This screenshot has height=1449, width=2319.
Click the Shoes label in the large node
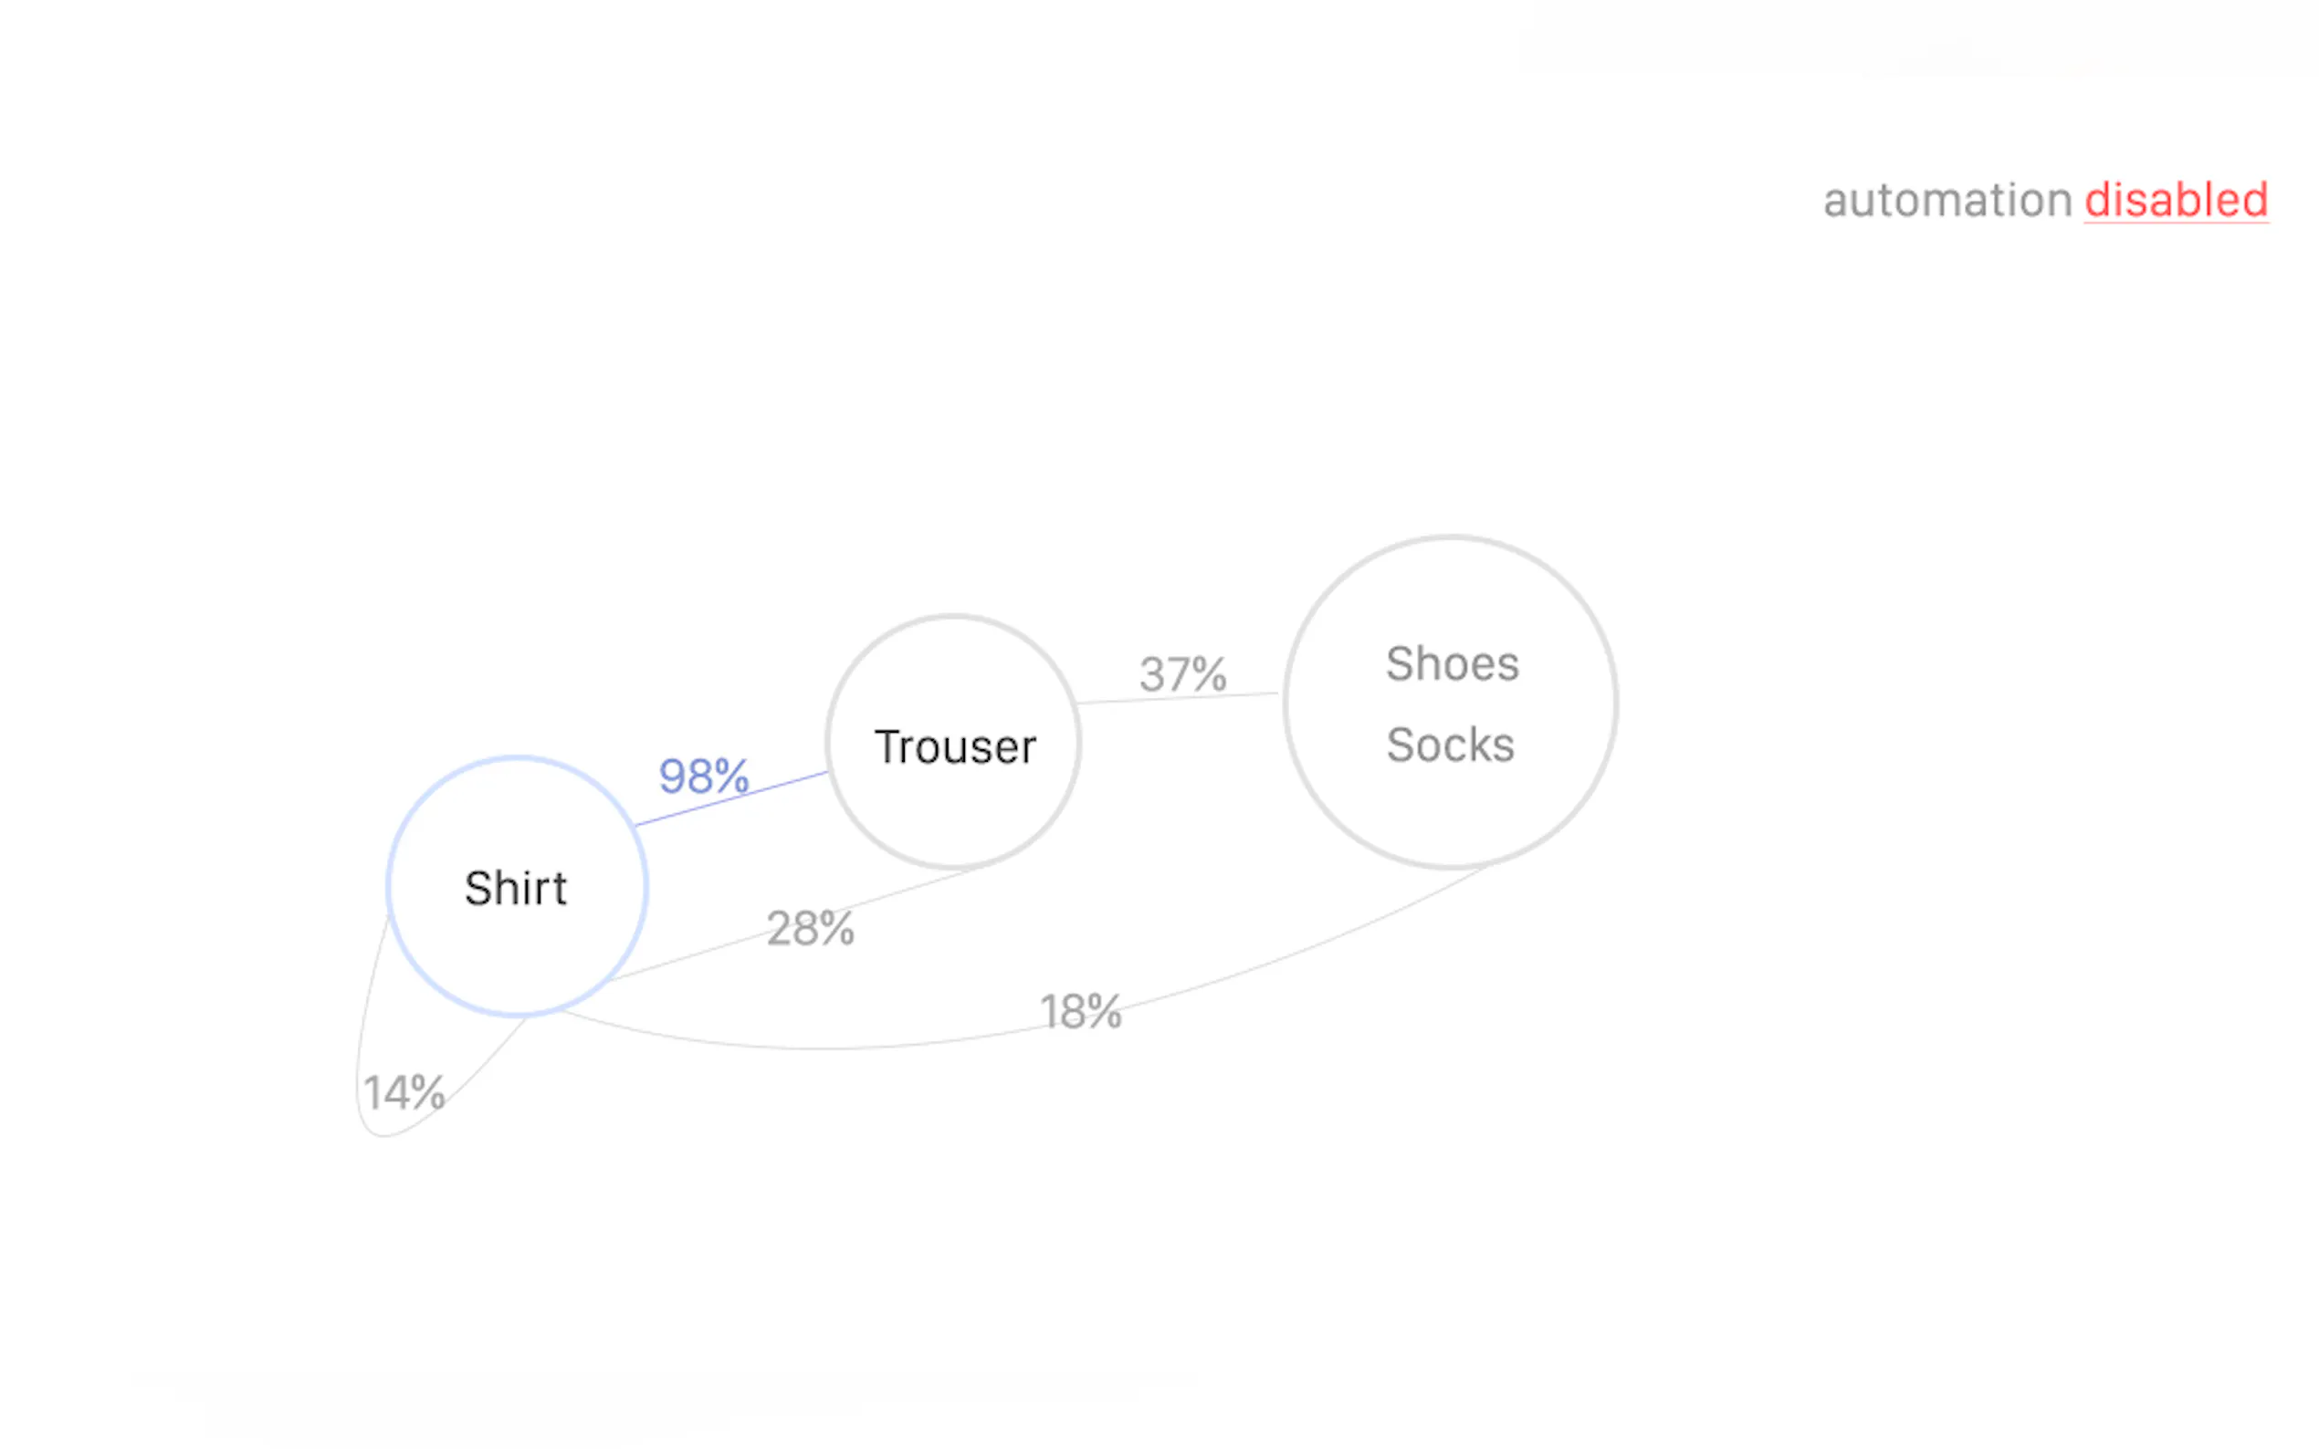click(x=1452, y=663)
